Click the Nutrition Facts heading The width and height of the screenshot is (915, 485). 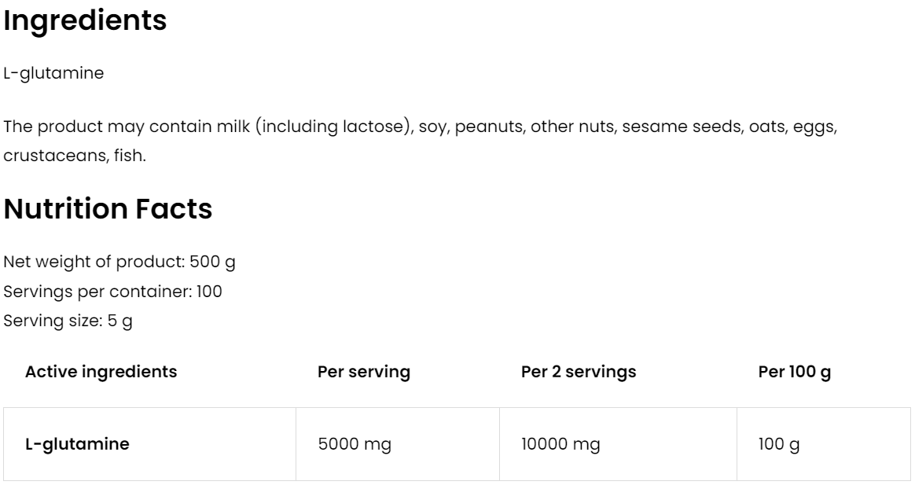point(108,209)
